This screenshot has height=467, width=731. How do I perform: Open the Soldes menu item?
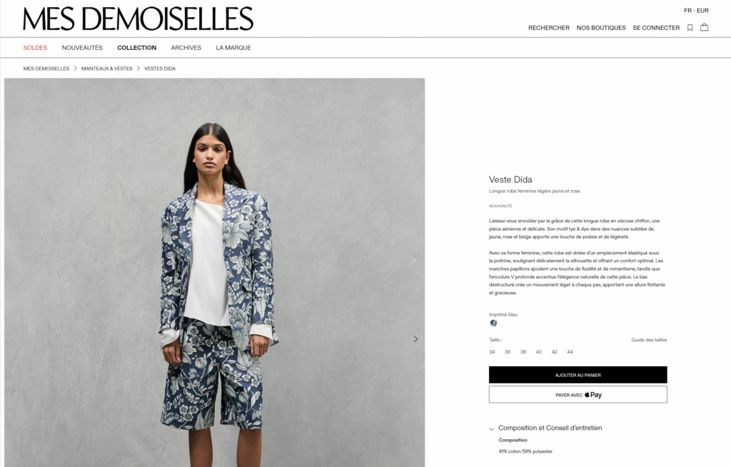[36, 48]
